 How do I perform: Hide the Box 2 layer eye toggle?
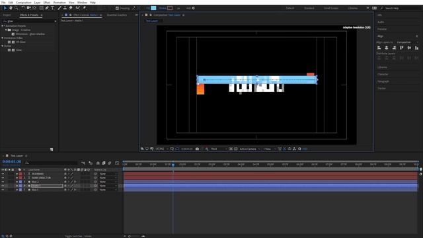coord(3,182)
